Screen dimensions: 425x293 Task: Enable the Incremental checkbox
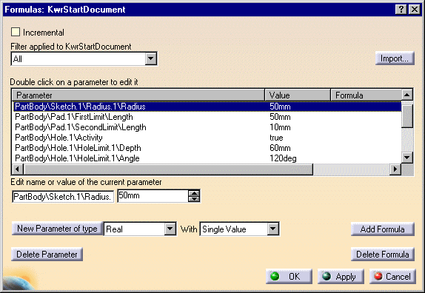pos(16,32)
